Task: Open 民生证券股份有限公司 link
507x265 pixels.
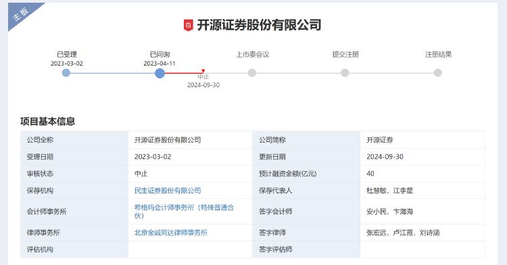Action: pyautogui.click(x=168, y=191)
